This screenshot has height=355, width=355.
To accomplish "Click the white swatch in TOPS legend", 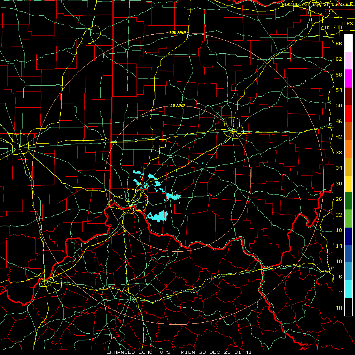I will click(348, 43).
